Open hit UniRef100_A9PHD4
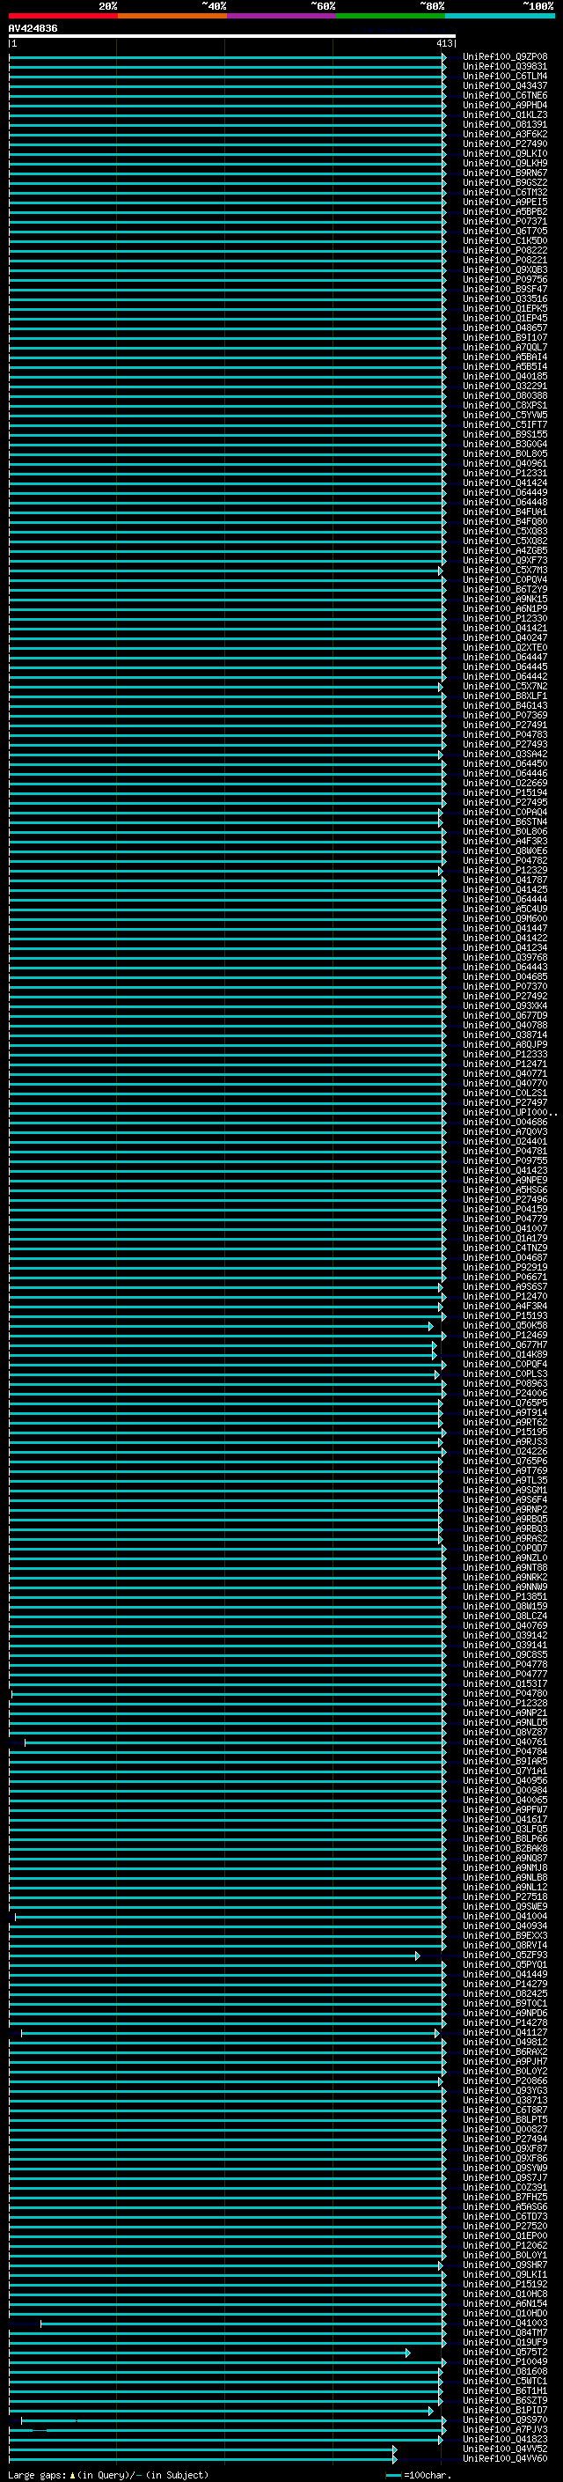563x2482 pixels. click(504, 105)
